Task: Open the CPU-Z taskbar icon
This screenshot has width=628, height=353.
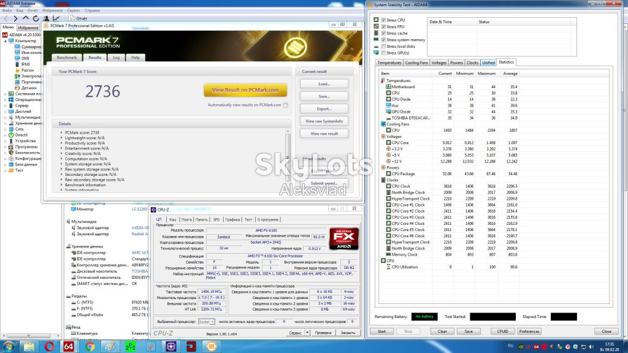Action: pyautogui.click(x=171, y=347)
